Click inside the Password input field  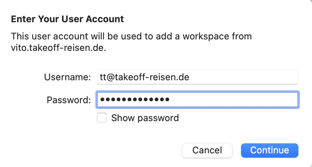[197, 100]
